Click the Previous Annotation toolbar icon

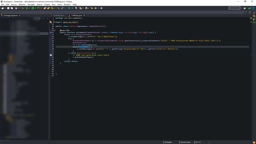pos(86,8)
